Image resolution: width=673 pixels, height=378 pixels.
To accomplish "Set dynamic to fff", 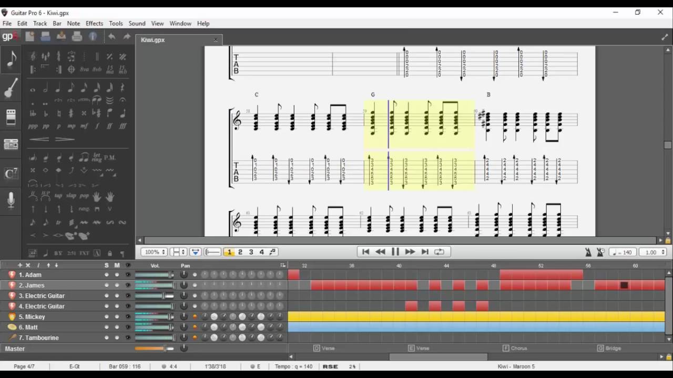I will 123,126.
